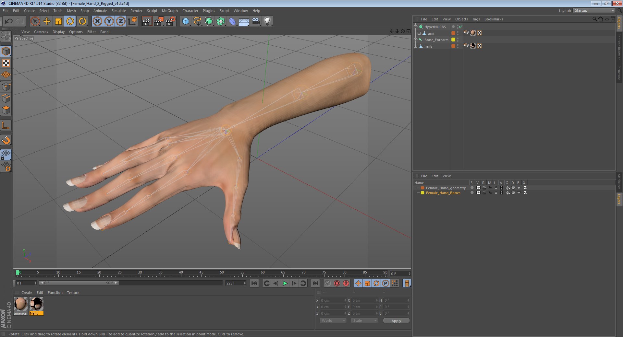Enable the Axis tool icon
Image resolution: width=623 pixels, height=337 pixels.
[6, 125]
